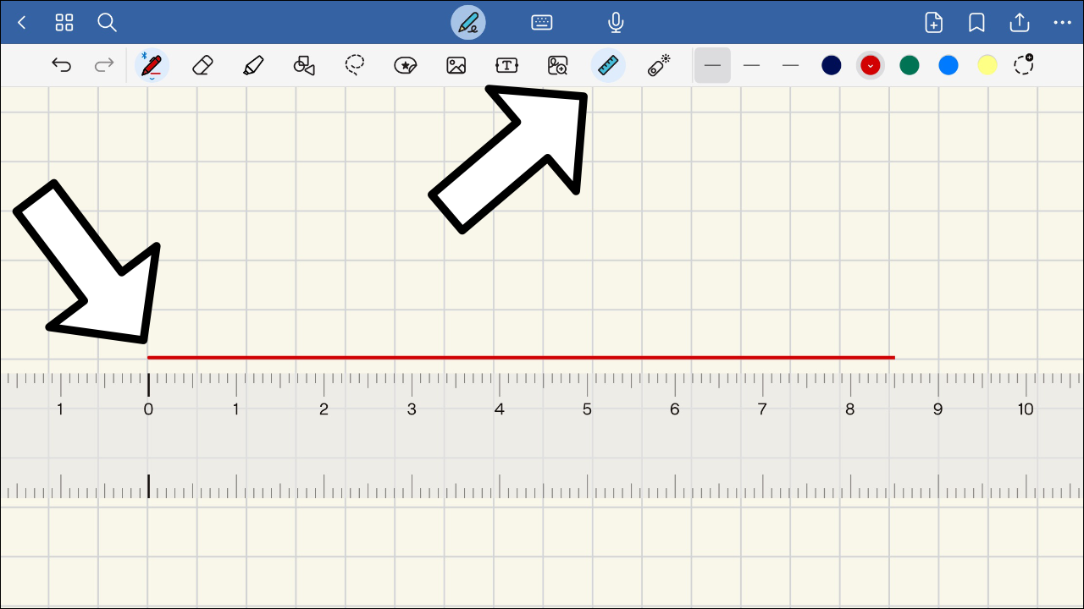Select the Text box tool
The height and width of the screenshot is (609, 1084).
click(506, 65)
